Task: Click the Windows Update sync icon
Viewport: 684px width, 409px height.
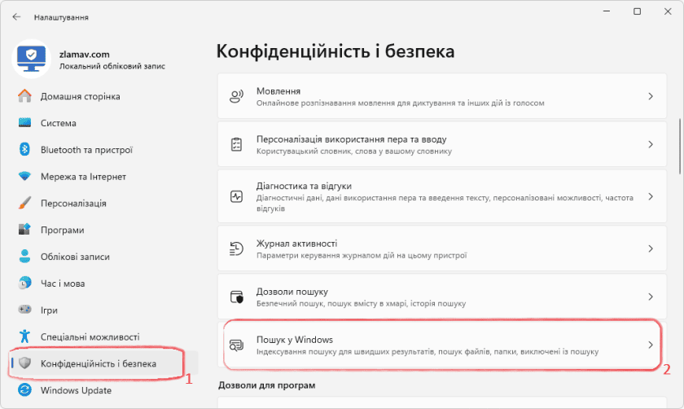Action: coord(25,389)
